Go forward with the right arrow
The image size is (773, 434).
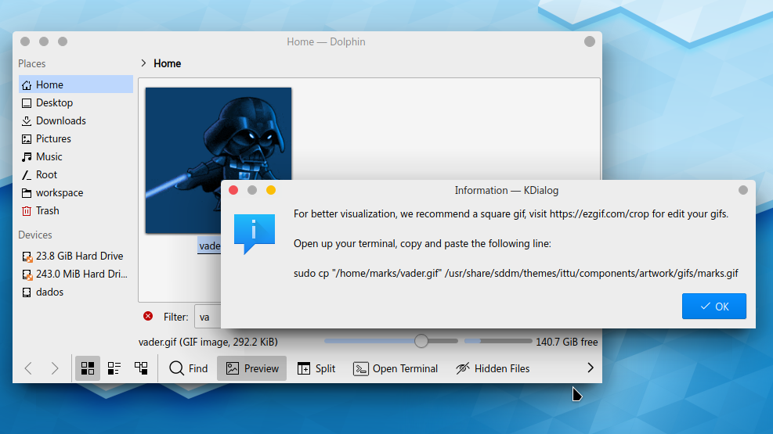tap(55, 368)
